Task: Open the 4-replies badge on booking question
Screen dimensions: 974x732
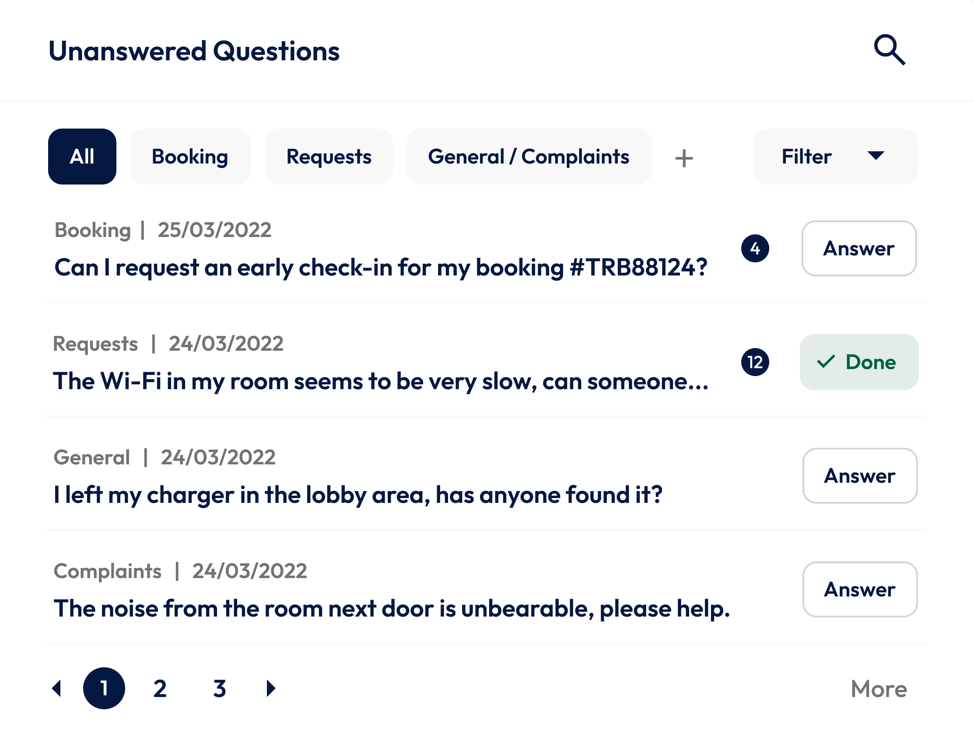Action: tap(755, 248)
